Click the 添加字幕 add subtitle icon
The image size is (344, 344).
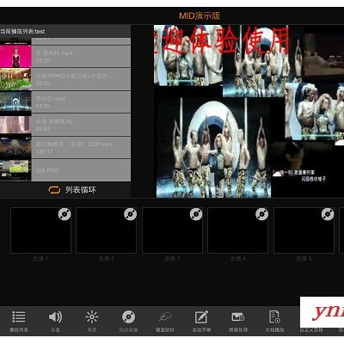point(201,317)
